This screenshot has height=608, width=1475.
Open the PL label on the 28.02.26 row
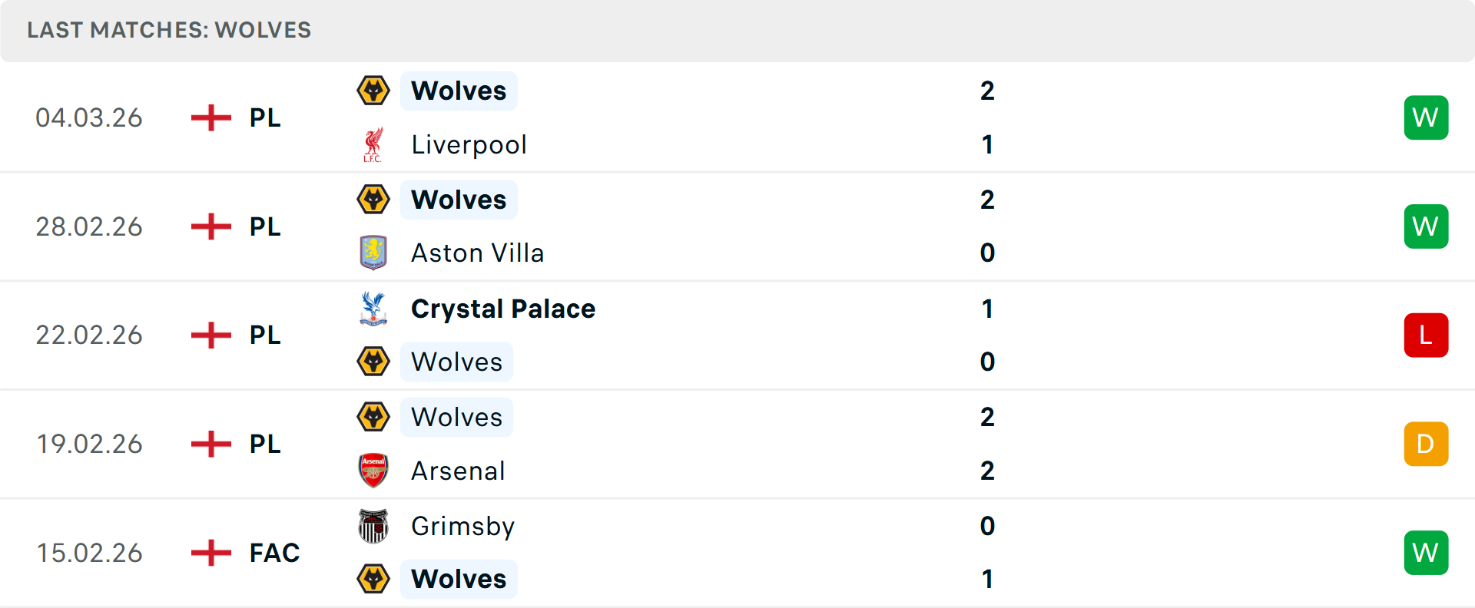[x=264, y=226]
